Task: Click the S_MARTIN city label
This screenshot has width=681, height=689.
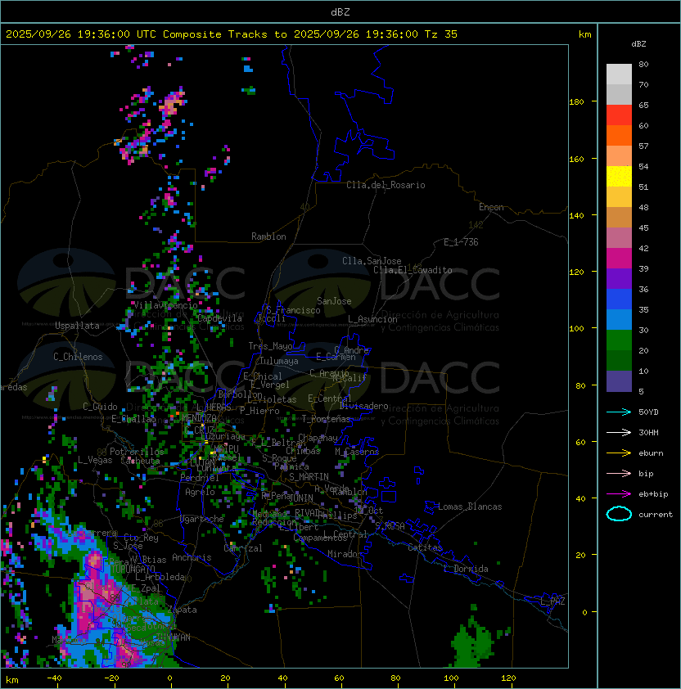Action: tap(309, 476)
